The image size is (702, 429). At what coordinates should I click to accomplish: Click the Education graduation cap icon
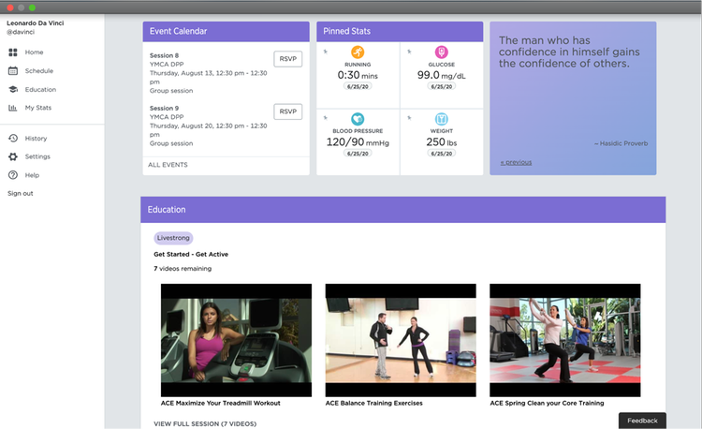(x=13, y=90)
